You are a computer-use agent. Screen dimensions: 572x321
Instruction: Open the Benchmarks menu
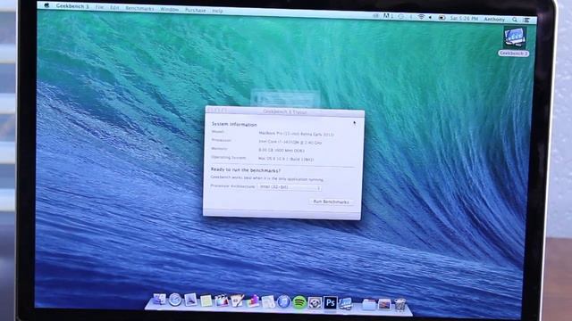pos(139,8)
